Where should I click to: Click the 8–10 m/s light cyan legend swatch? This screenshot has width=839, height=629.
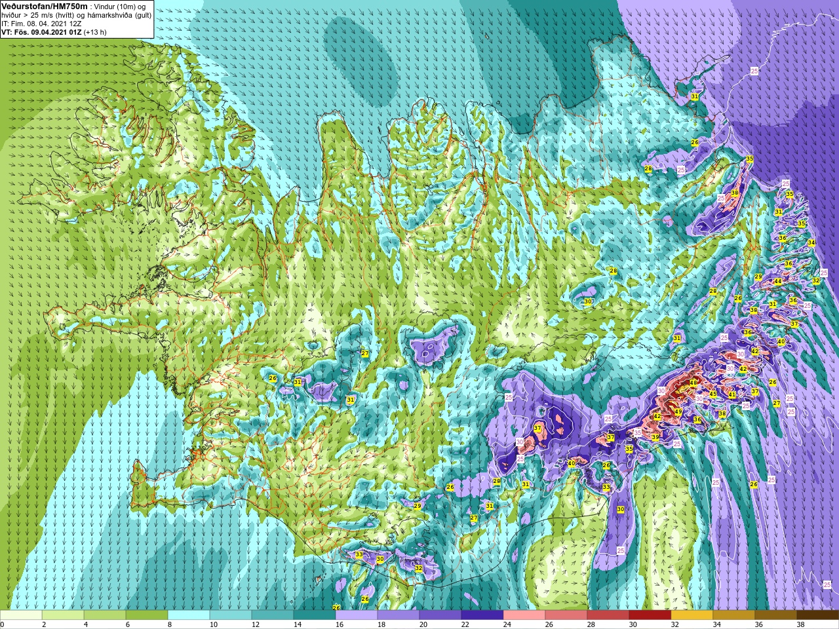189,615
